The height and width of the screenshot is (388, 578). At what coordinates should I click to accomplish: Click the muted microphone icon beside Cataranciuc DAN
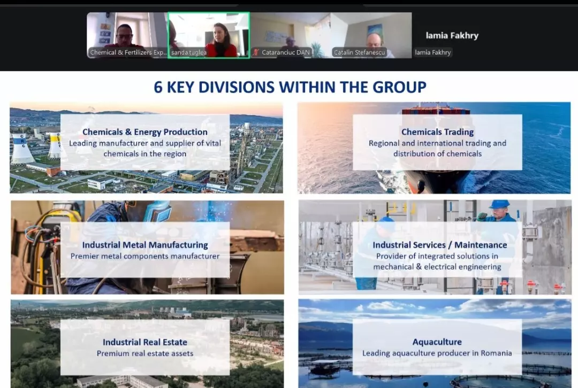[x=256, y=52]
